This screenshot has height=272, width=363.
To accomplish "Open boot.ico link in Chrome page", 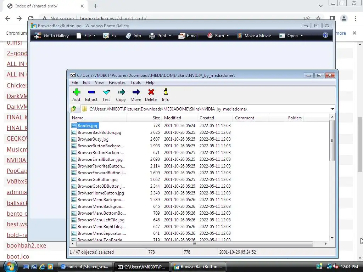I will [x=18, y=256].
